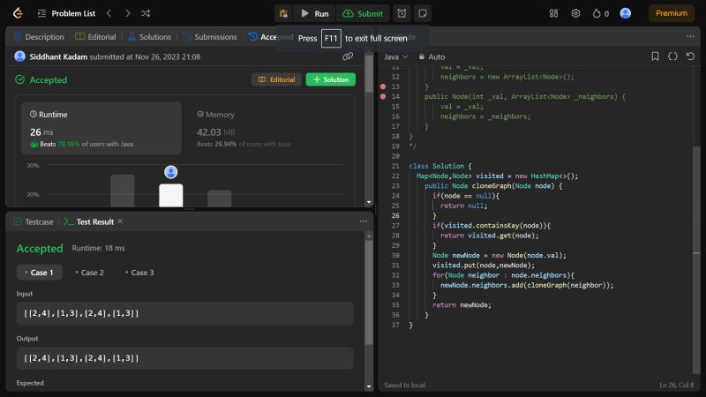Click the debug icon beside Run
The width and height of the screenshot is (706, 397).
[283, 13]
